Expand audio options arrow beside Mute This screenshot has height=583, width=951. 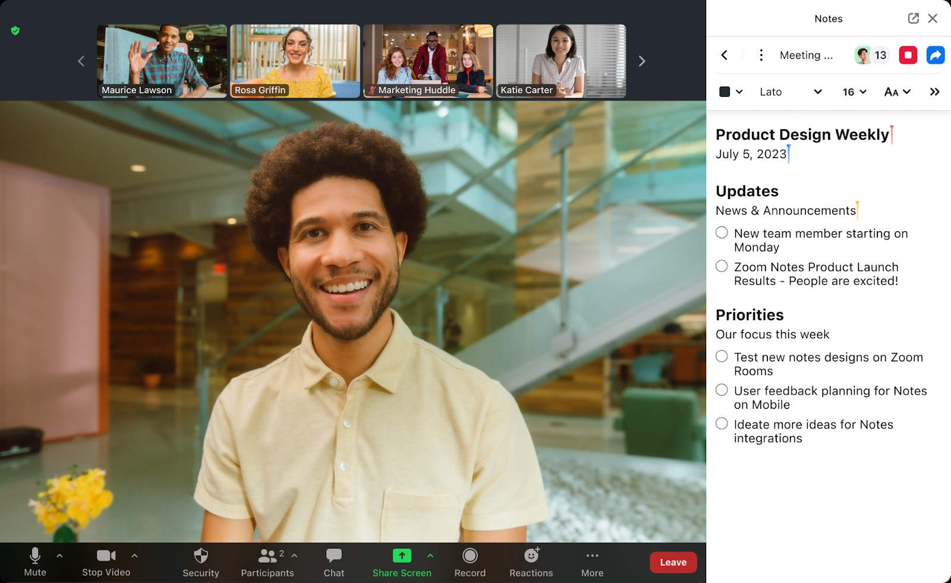pyautogui.click(x=59, y=556)
